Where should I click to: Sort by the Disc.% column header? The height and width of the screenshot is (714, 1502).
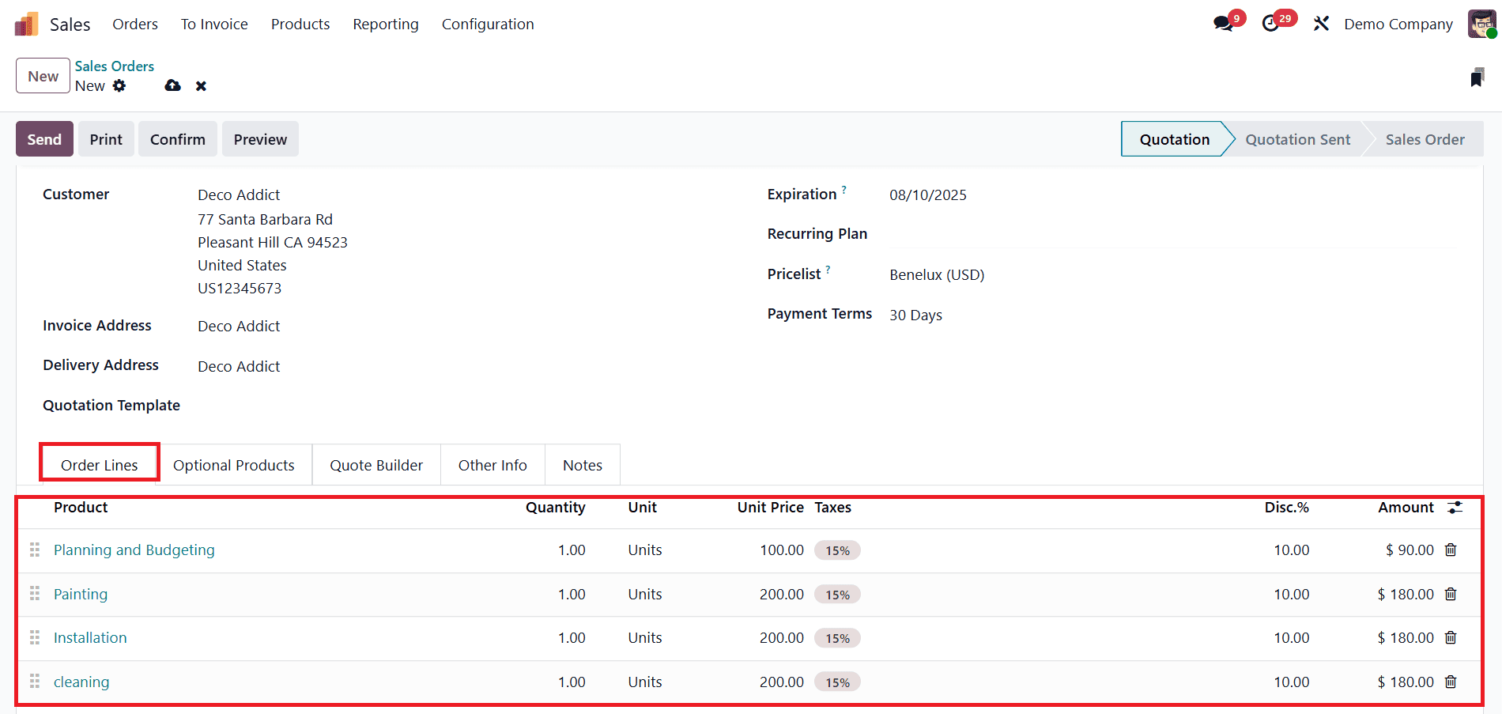(1287, 508)
